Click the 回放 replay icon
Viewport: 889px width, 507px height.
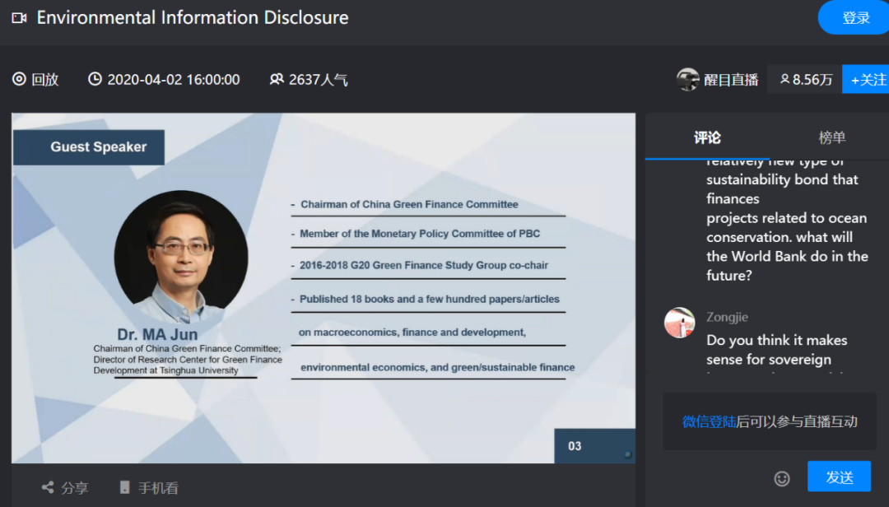[20, 79]
